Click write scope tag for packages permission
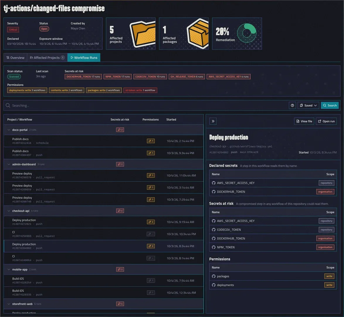 click(x=329, y=276)
